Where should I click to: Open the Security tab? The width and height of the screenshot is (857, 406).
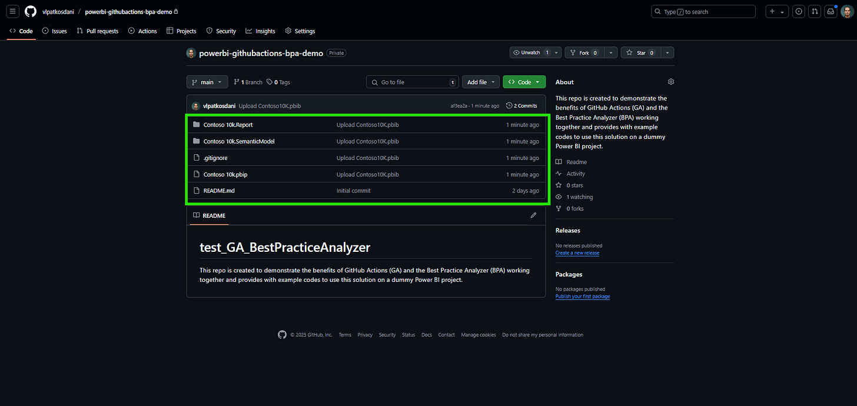click(x=221, y=31)
